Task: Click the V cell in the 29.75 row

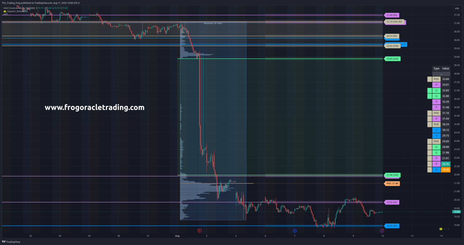Action: [x=436, y=135]
